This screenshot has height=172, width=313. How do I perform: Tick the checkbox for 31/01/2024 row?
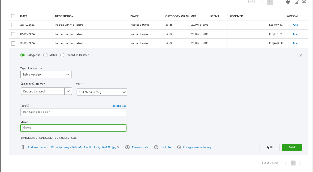13,43
